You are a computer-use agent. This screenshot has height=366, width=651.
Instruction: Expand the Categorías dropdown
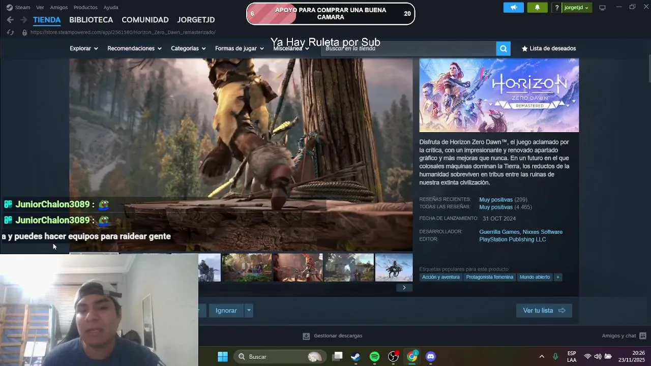click(188, 48)
